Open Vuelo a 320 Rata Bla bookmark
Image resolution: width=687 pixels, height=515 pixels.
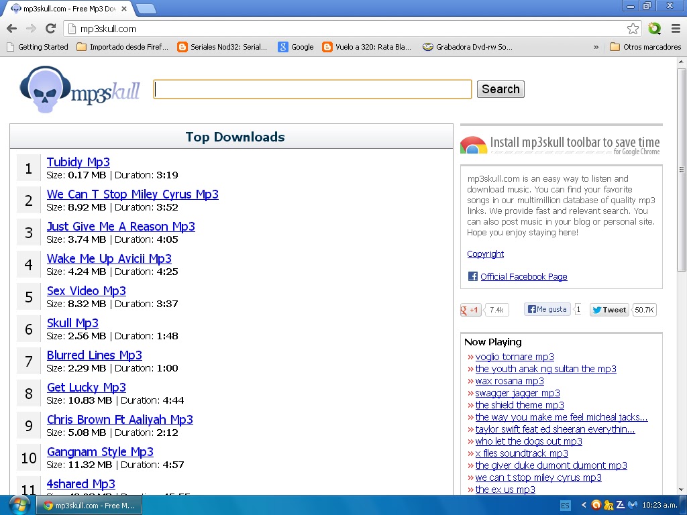[367, 47]
